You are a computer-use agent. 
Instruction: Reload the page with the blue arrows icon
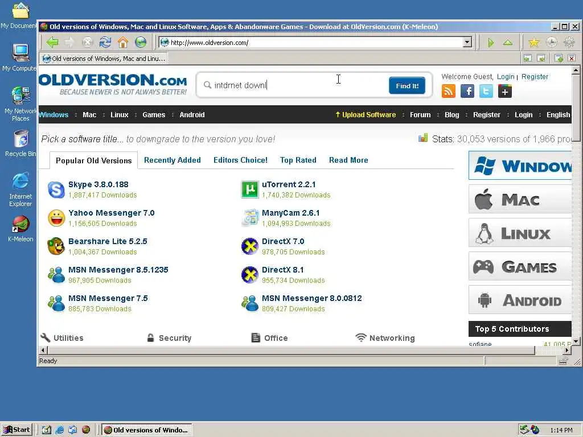click(105, 42)
